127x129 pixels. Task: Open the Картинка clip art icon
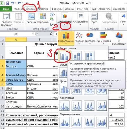[43, 18]
